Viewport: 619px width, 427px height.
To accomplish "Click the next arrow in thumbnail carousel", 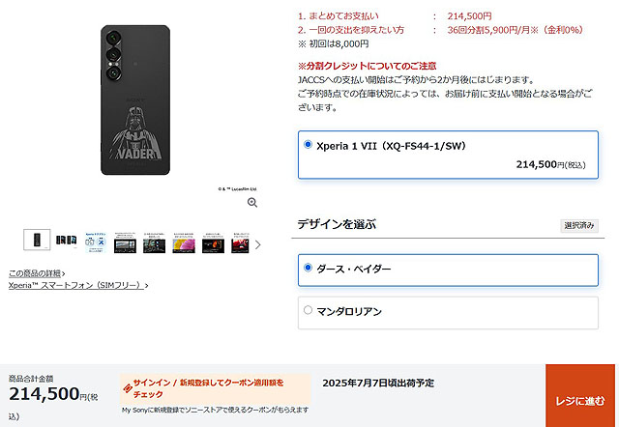I will point(258,244).
